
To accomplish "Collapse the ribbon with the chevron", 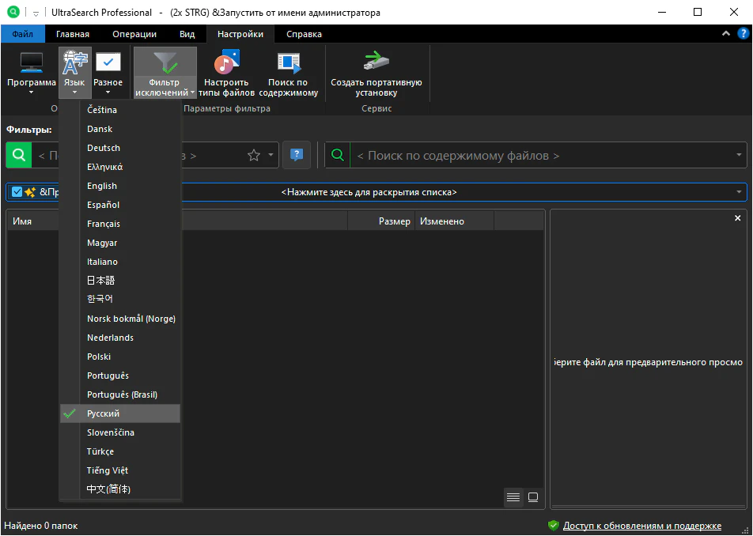I will [x=726, y=34].
